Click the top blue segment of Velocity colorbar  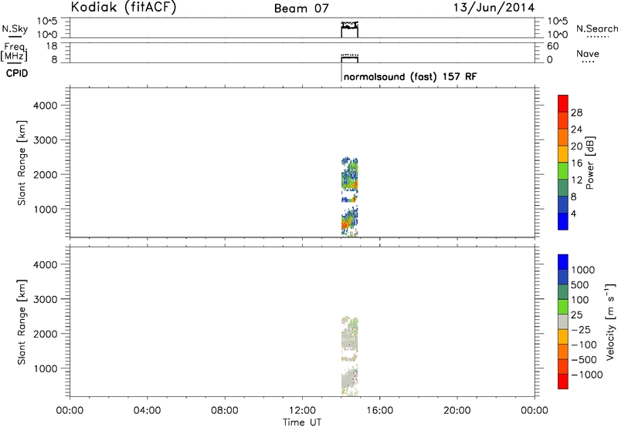pyautogui.click(x=563, y=262)
